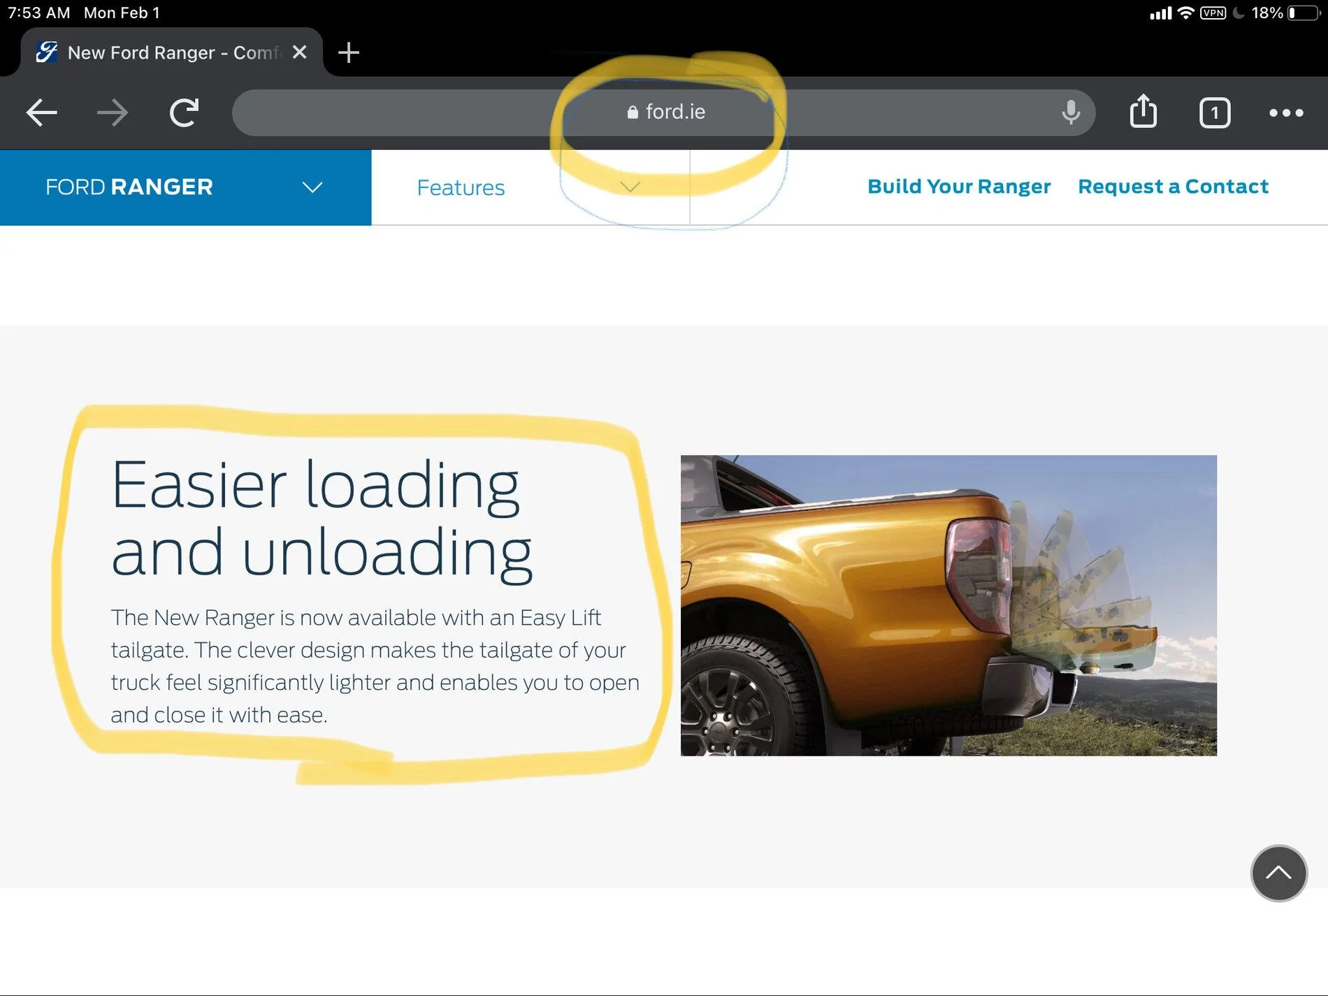Open the tab switcher showing 1 tab

pyautogui.click(x=1215, y=113)
